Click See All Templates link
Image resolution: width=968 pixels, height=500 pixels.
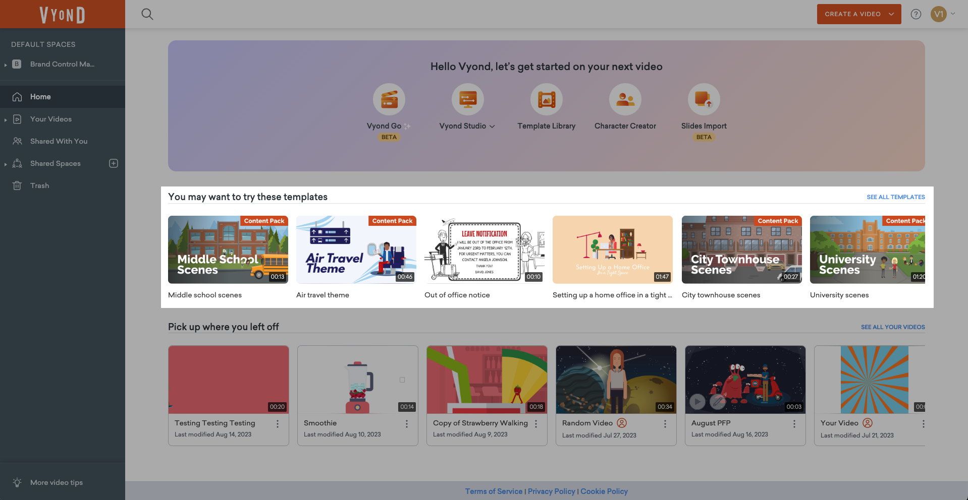click(896, 197)
